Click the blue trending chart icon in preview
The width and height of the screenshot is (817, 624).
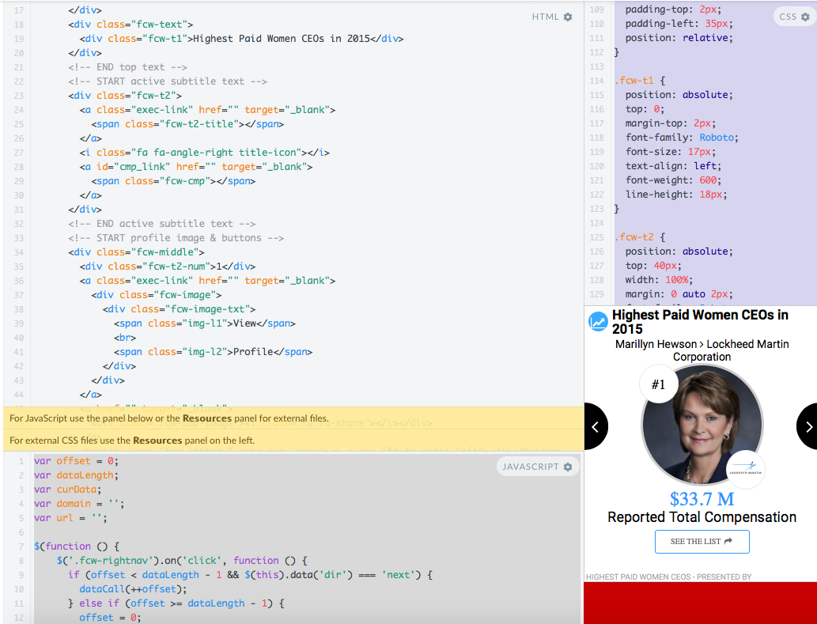click(598, 322)
